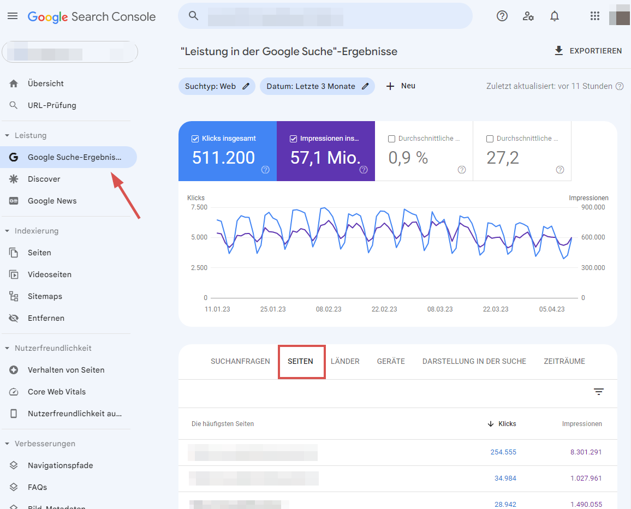The width and height of the screenshot is (631, 509).
Task: Open Seiten under Indexierung
Action: pos(39,253)
